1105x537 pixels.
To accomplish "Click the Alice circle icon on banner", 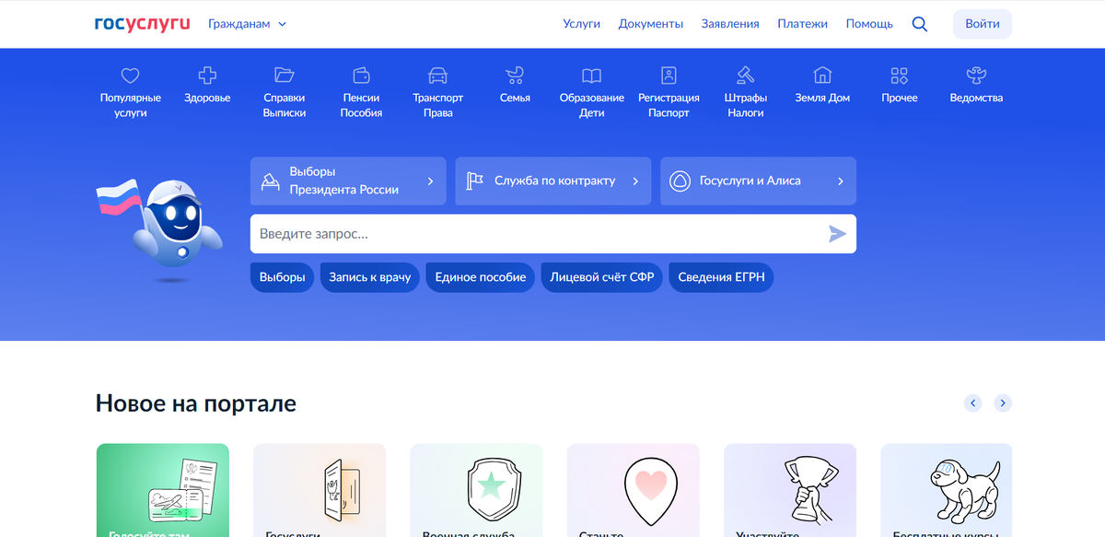I will coord(680,181).
